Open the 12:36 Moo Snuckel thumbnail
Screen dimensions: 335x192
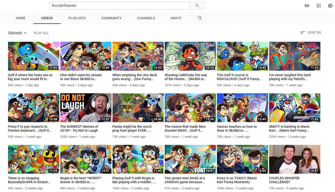[x=190, y=108]
